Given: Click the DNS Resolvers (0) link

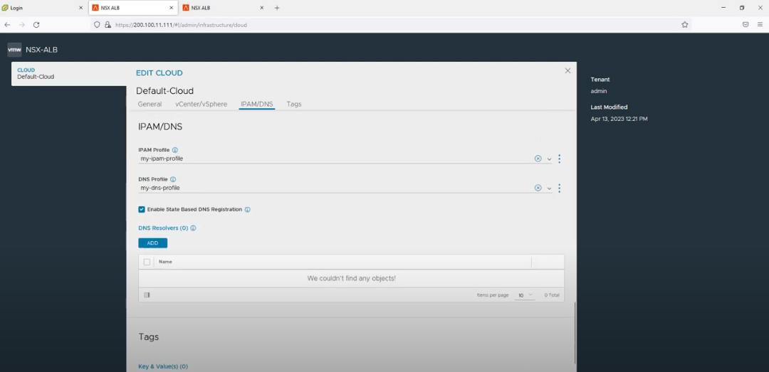Looking at the screenshot, I should click(x=163, y=228).
